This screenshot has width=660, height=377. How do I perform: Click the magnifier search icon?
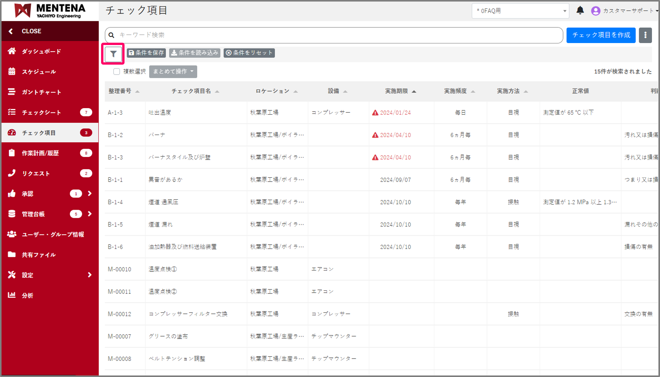point(111,35)
